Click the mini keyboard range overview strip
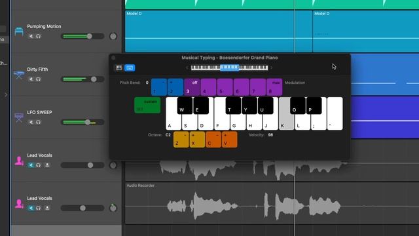Image resolution: width=419 pixels, height=236 pixels. tap(229, 68)
